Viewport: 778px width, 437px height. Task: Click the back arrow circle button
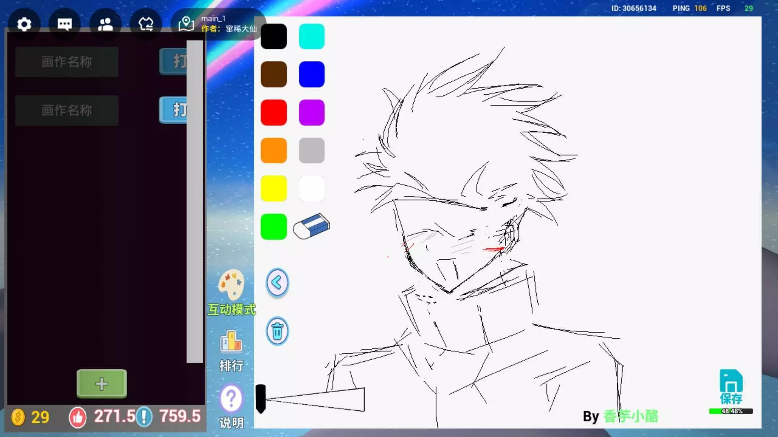click(x=278, y=283)
